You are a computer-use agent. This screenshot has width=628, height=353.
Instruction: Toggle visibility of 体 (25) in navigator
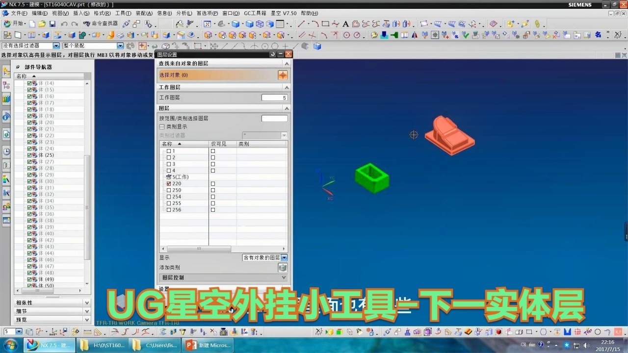coord(29,155)
